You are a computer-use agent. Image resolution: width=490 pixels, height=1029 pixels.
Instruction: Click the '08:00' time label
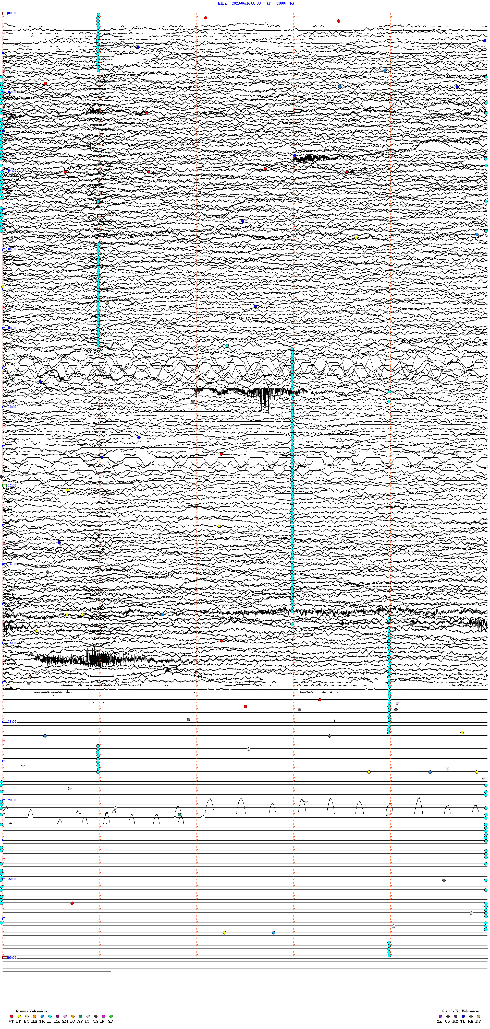pyautogui.click(x=12, y=328)
